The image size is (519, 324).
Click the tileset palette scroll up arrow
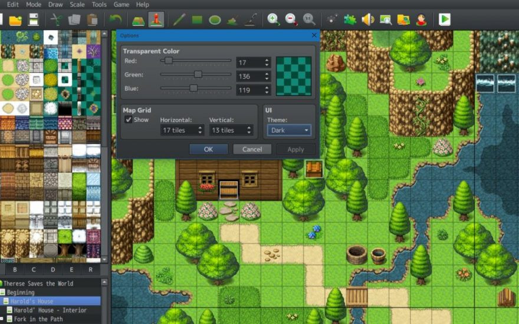pyautogui.click(x=104, y=34)
